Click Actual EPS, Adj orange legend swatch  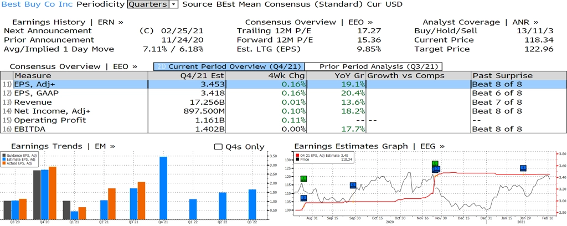pyautogui.click(x=4, y=163)
